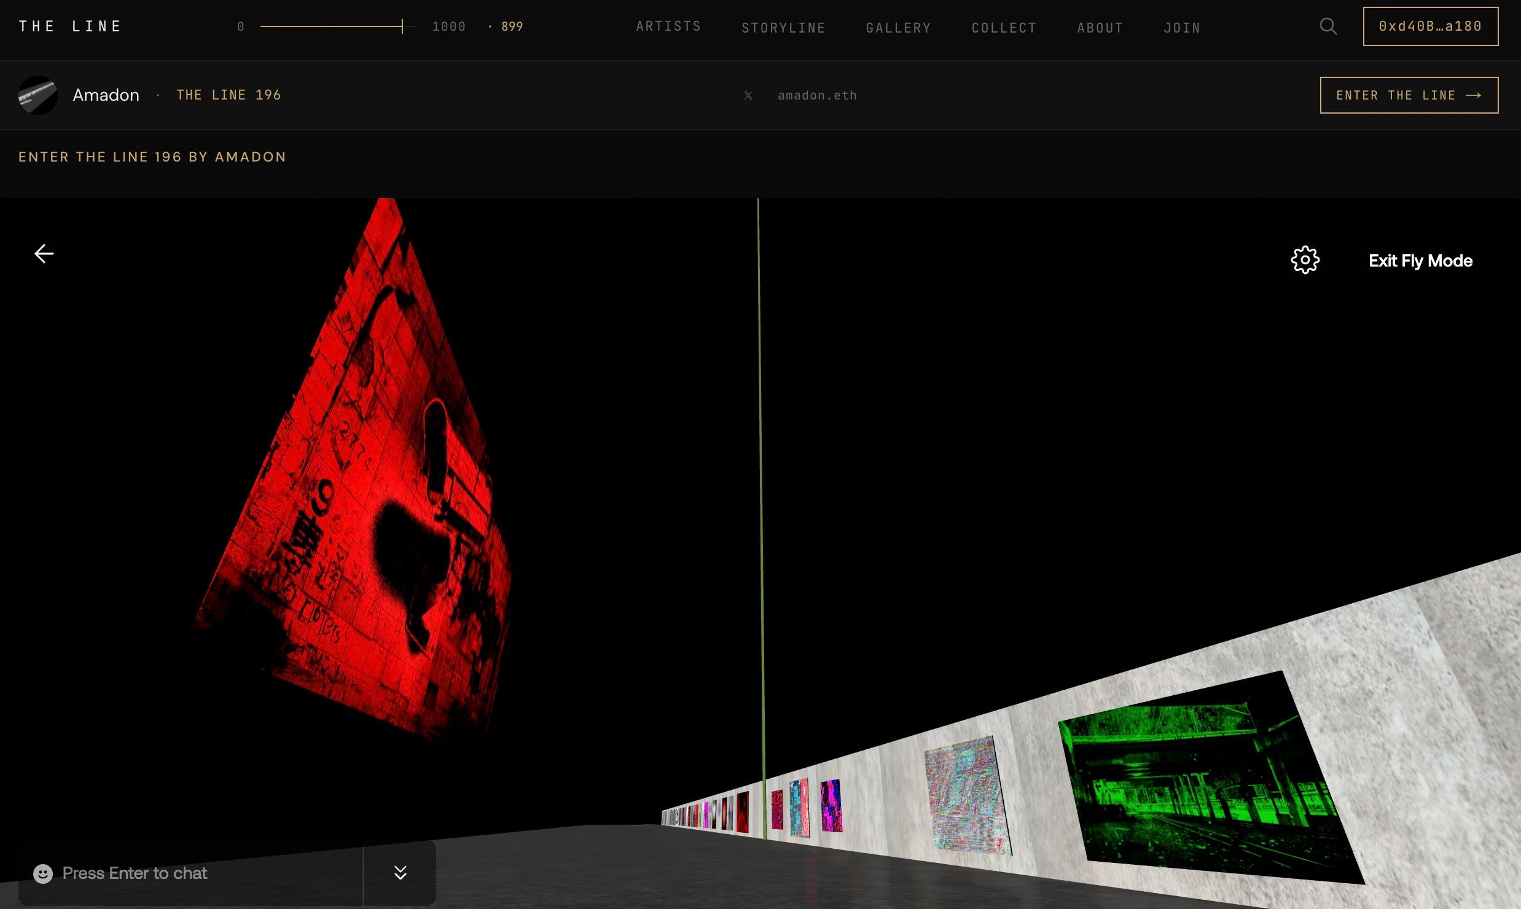Image resolution: width=1521 pixels, height=909 pixels.
Task: Click the line position slider handle
Action: [402, 26]
